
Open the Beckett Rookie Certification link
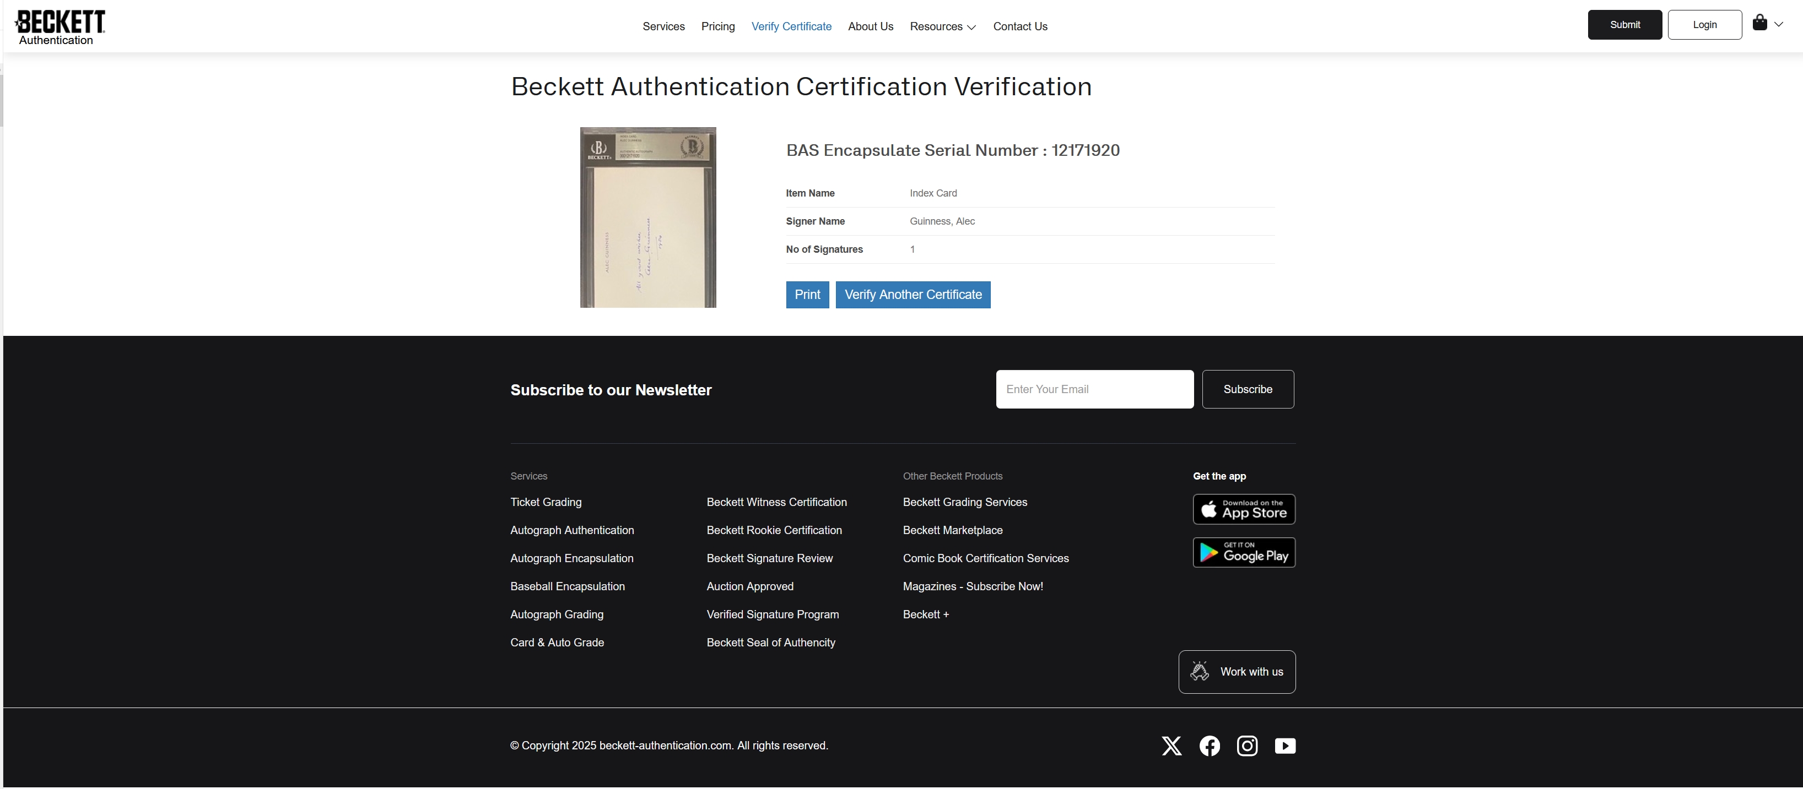click(774, 530)
